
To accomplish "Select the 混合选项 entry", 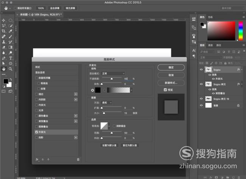I will click(56, 73).
